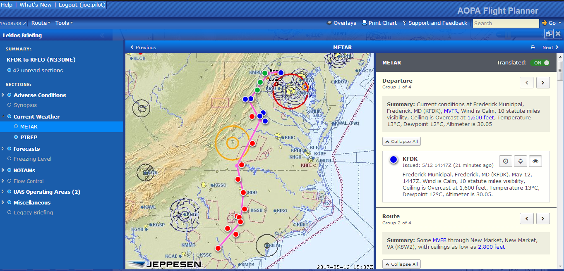This screenshot has width=564, height=271.
Task: Toggle KFDK visibility eye icon
Action: 535,161
